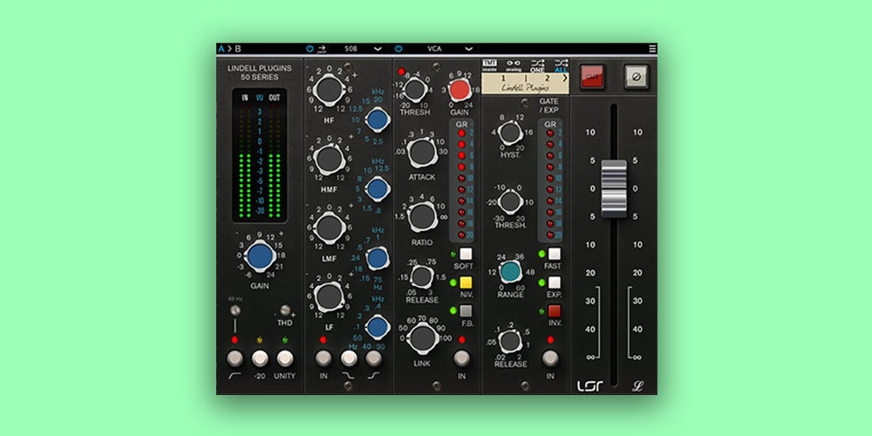Screen dimensions: 872x436
Task: Click the output fader handle
Action: pyautogui.click(x=614, y=188)
